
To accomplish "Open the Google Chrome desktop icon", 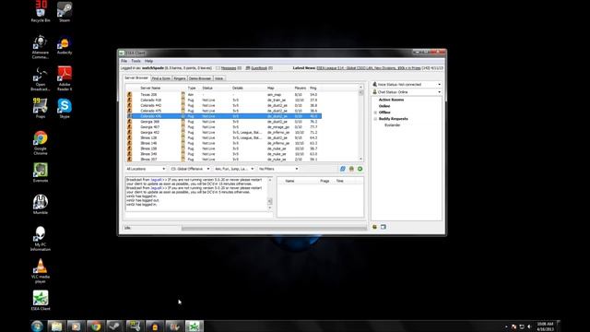I will click(41, 143).
